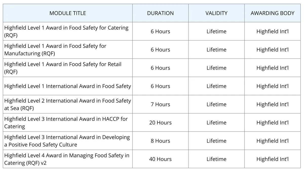Click Highfield Int'l in the Level 4 row

[x=273, y=159]
